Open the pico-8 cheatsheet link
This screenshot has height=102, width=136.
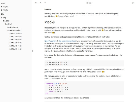pyautogui.click(x=67, y=41)
